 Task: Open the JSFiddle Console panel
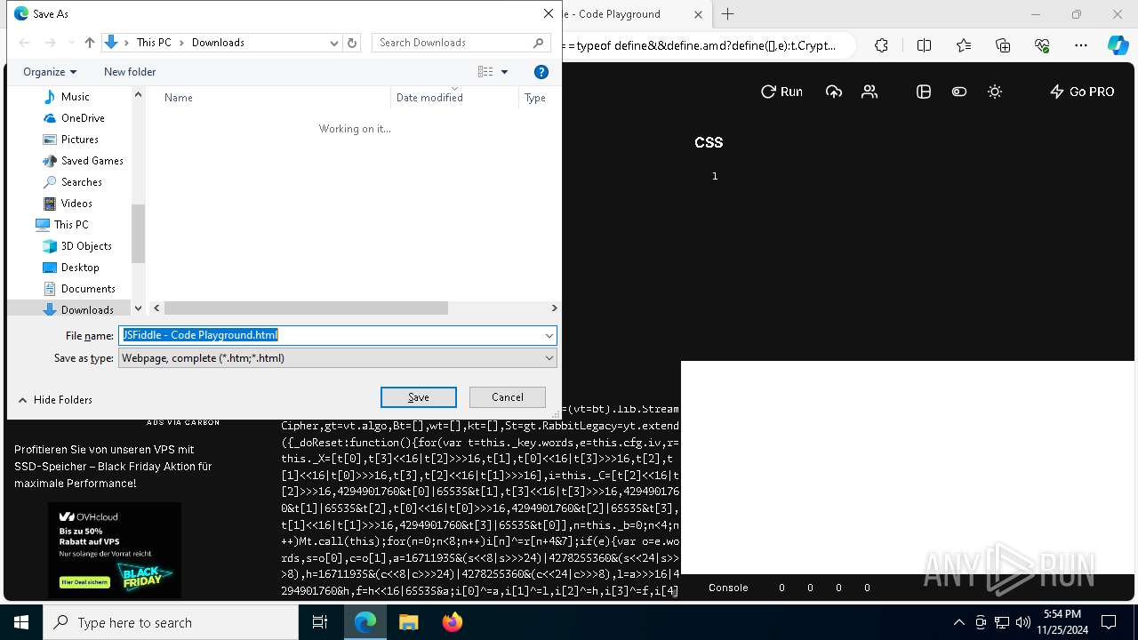coord(728,588)
